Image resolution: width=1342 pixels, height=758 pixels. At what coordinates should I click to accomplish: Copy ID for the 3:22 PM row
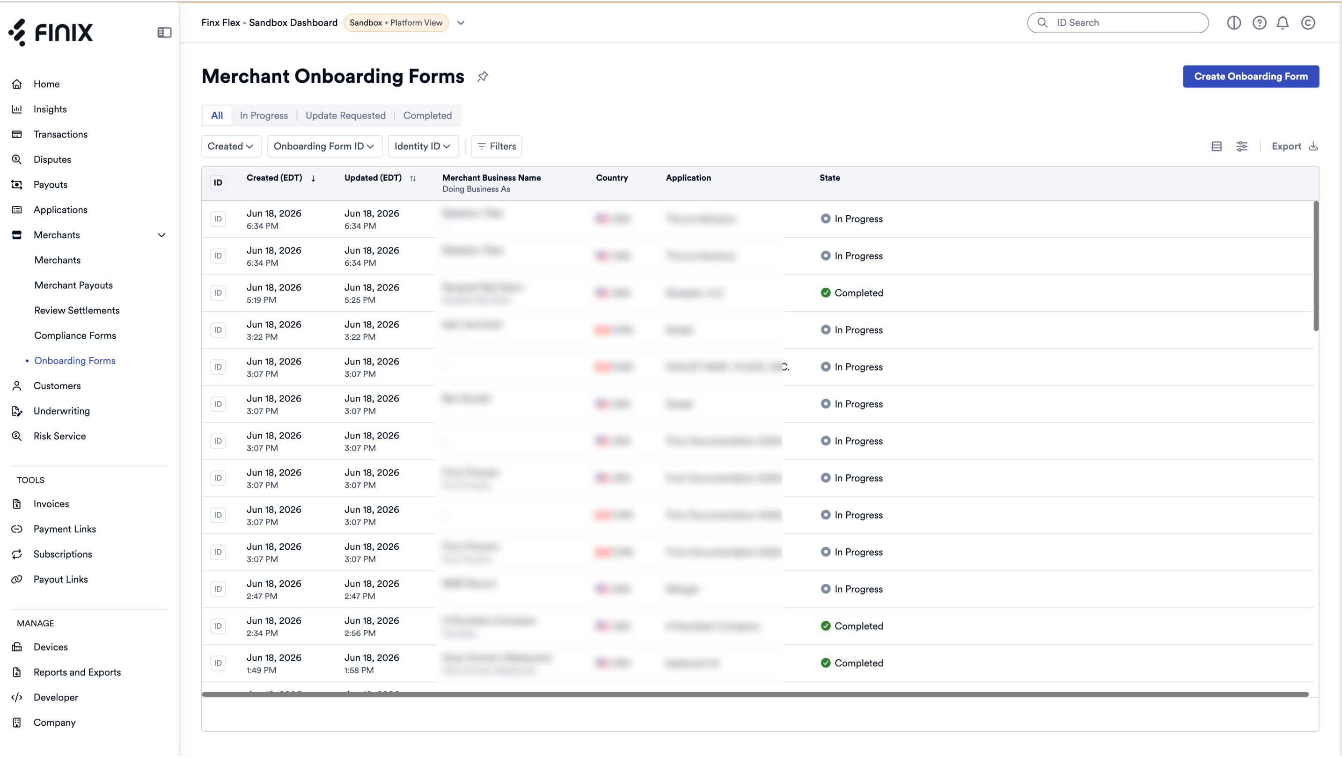click(x=218, y=329)
